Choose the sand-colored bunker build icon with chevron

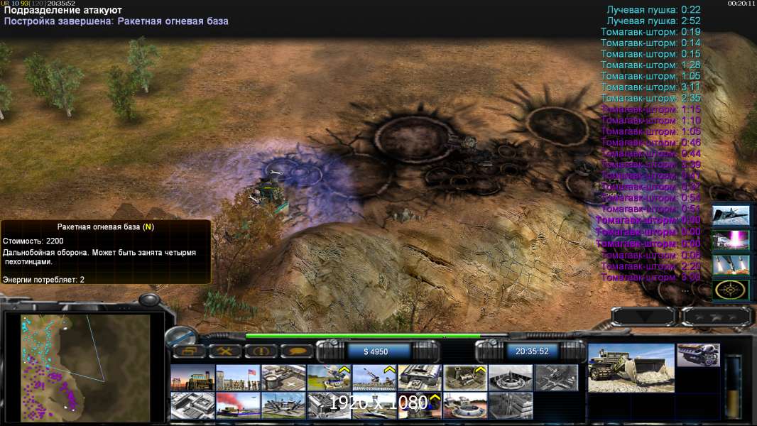click(465, 377)
